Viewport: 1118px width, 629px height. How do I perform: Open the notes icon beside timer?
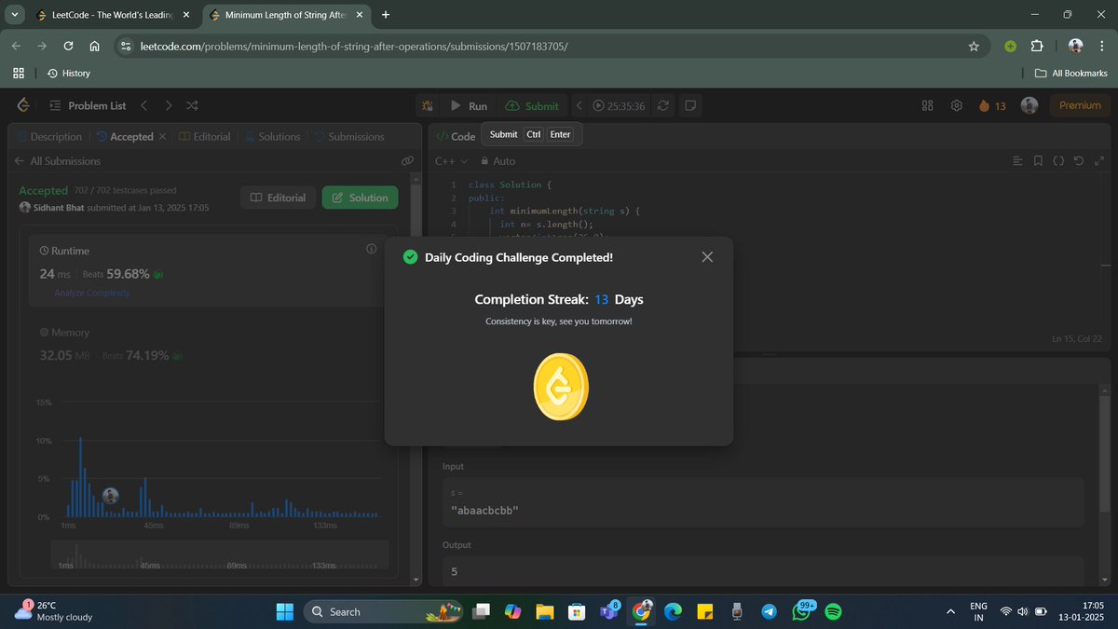(x=690, y=105)
